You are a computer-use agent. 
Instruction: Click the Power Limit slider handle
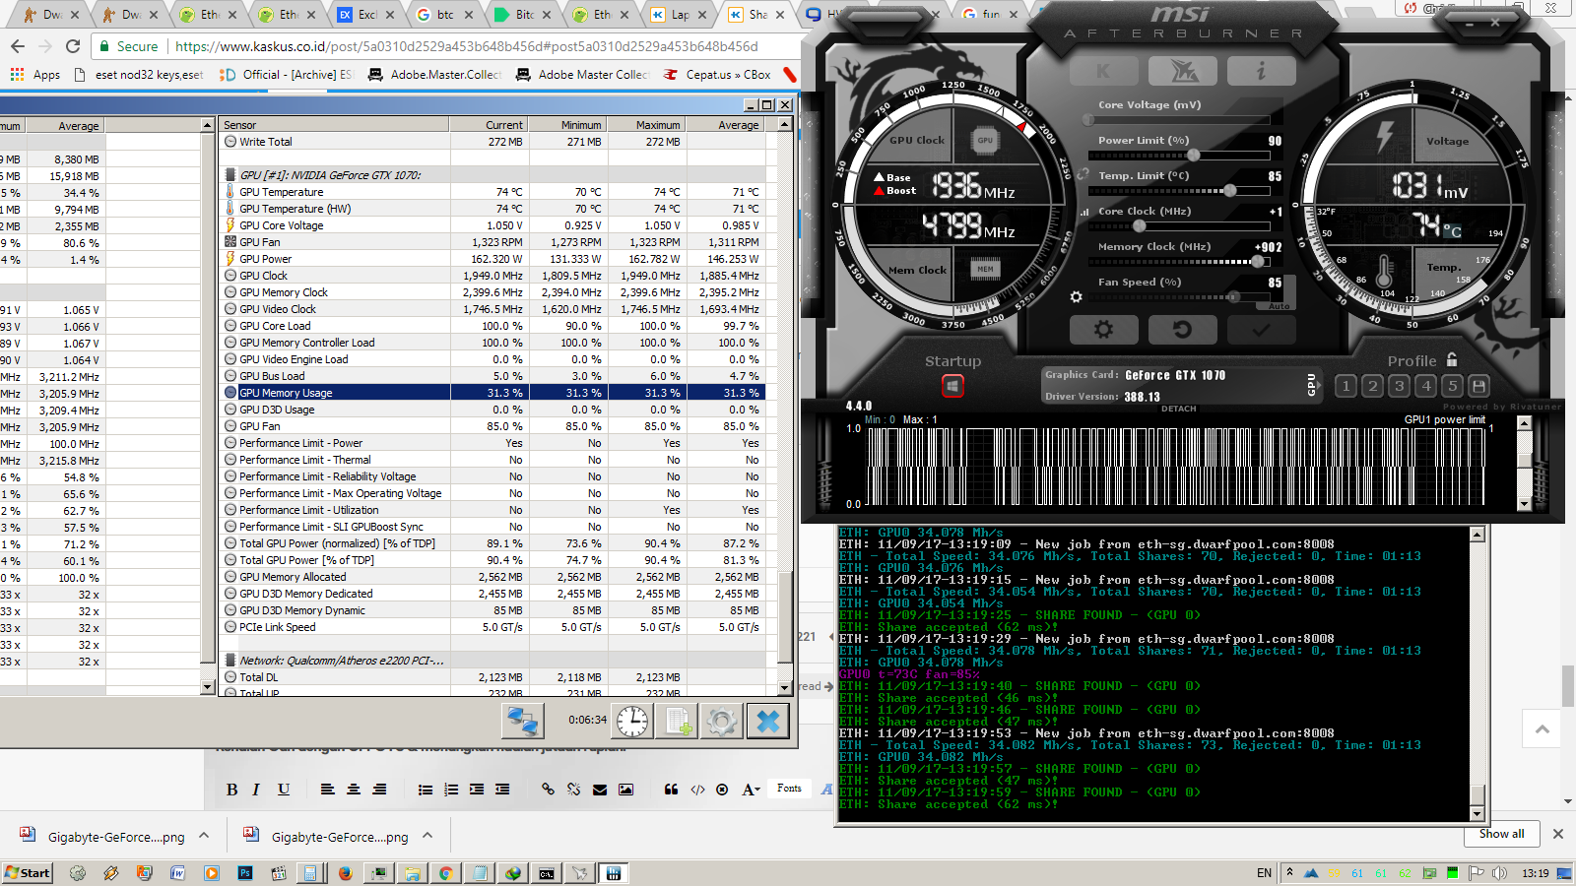(1194, 156)
